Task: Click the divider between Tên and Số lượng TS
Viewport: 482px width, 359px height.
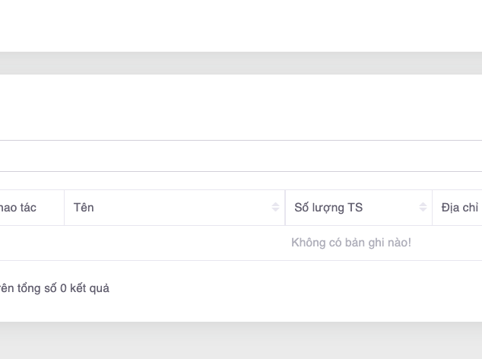Action: (x=285, y=208)
